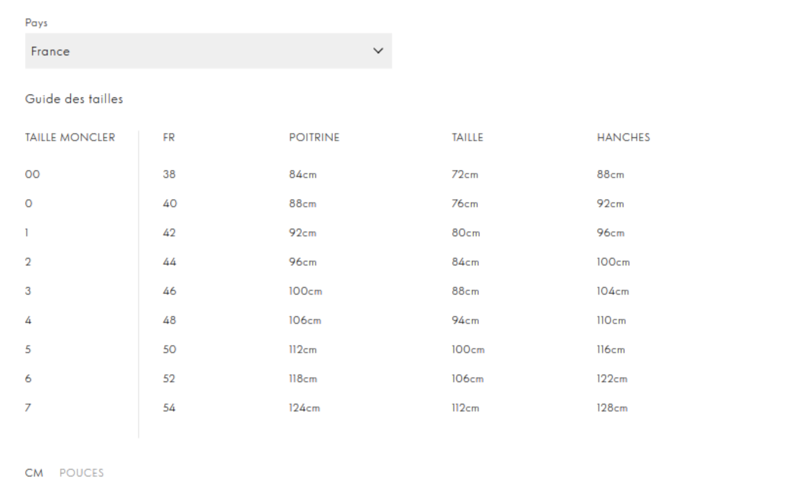This screenshot has width=788, height=498.
Task: Click the 84cm taille value for size 2
Action: tap(465, 262)
